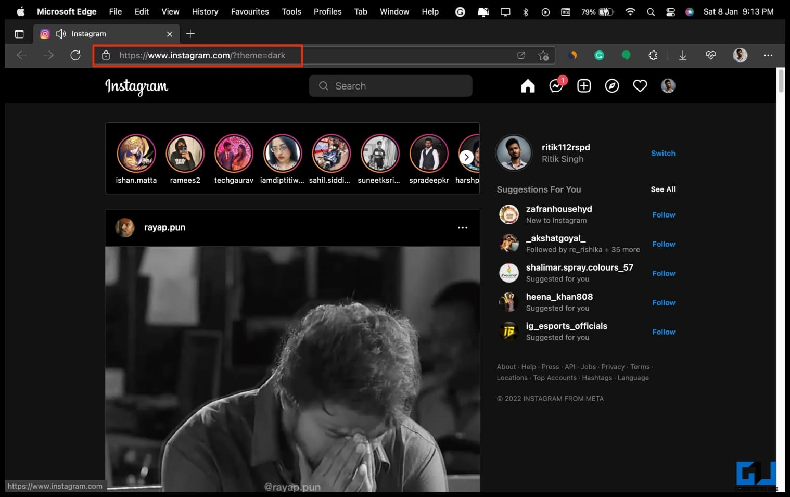Open macOS Control Centre icon
Viewport: 790px width, 497px height.
tap(670, 11)
